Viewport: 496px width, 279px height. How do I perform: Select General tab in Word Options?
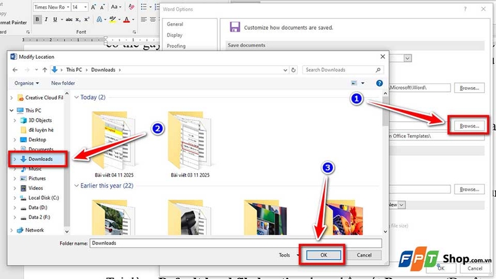click(175, 24)
